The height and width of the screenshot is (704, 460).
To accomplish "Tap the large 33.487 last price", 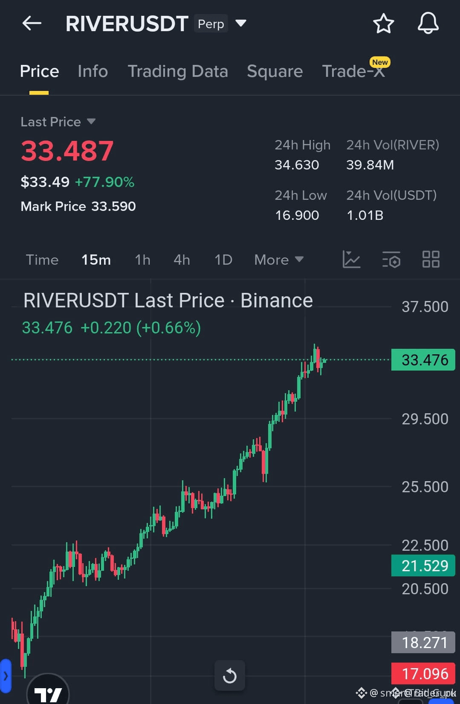I will pos(67,151).
